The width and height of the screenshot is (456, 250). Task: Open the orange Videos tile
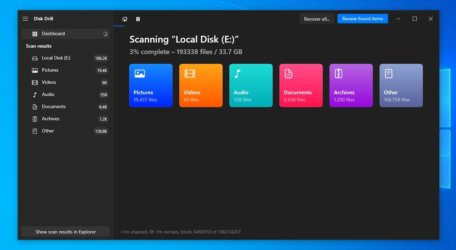pyautogui.click(x=201, y=85)
